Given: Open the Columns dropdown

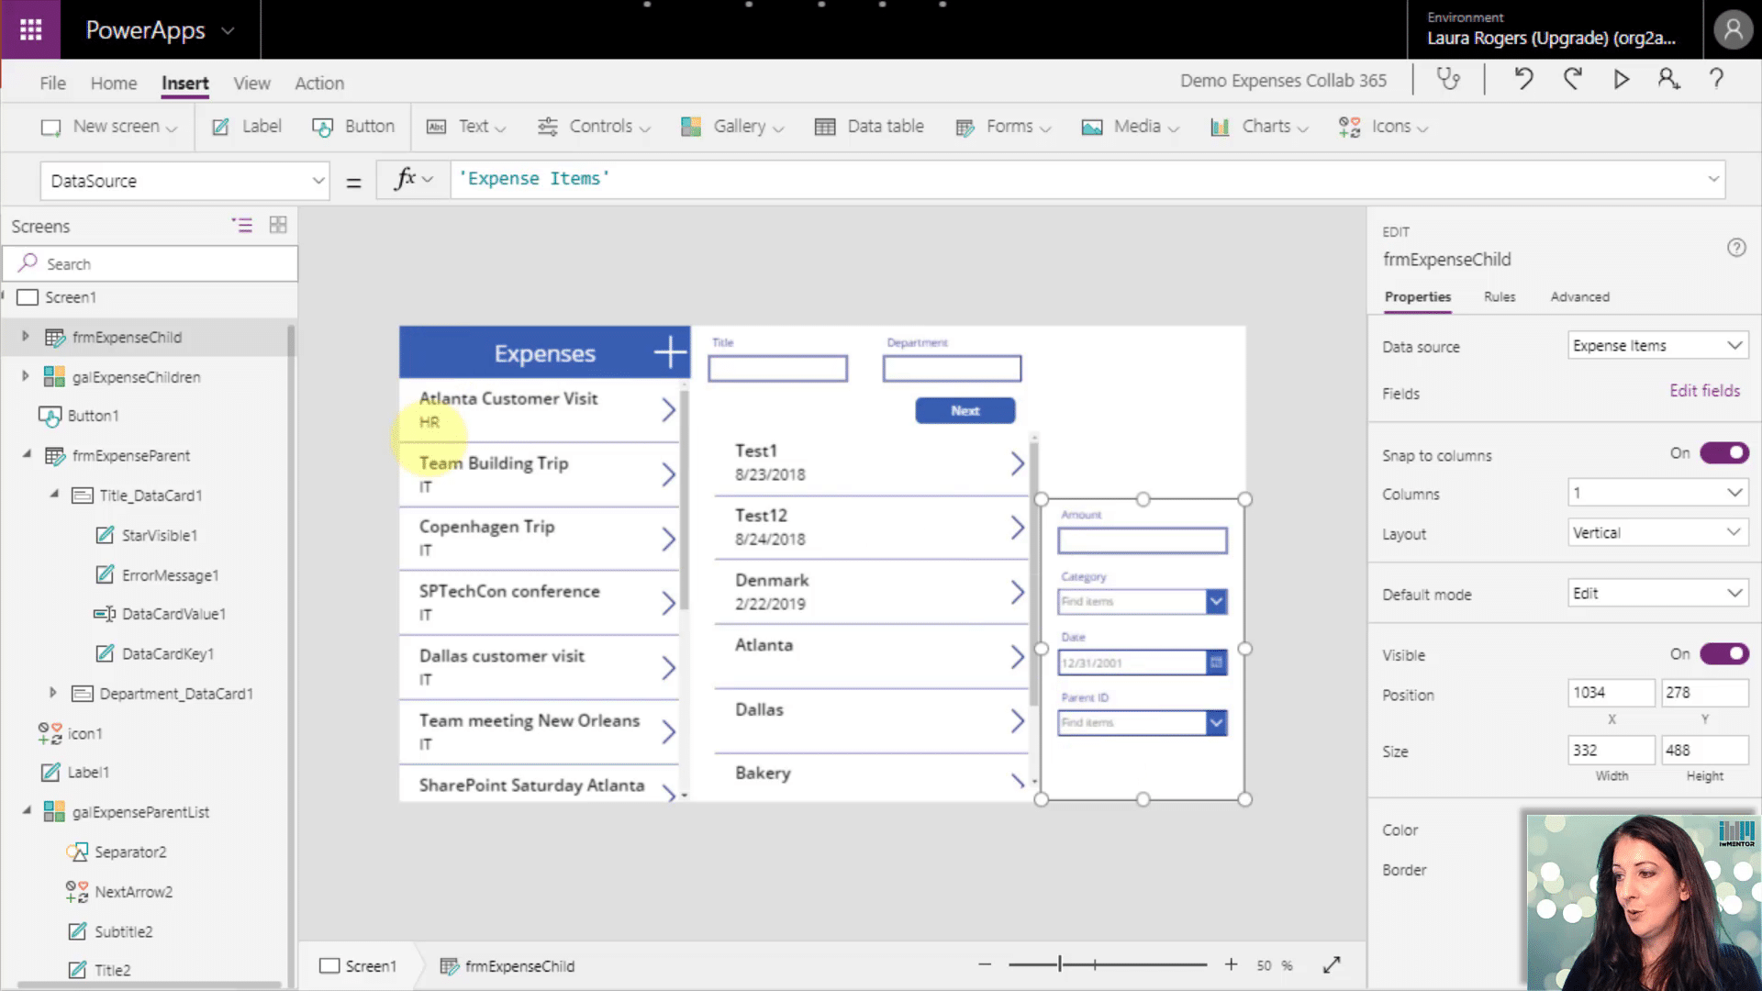Looking at the screenshot, I should (x=1657, y=493).
